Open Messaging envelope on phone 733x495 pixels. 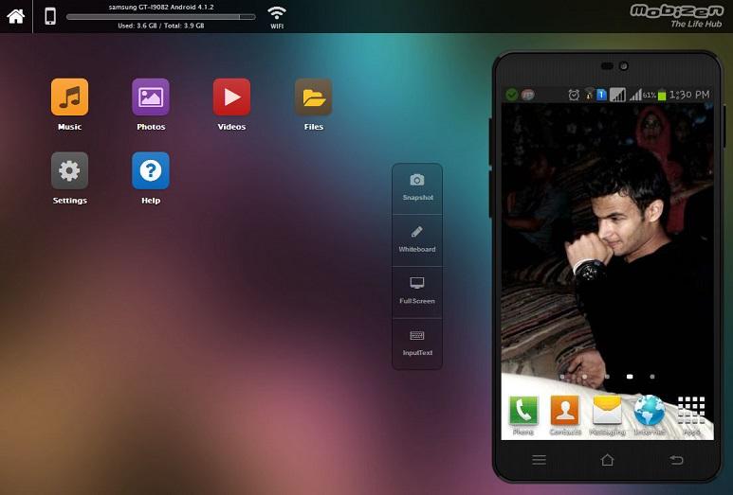tap(607, 412)
